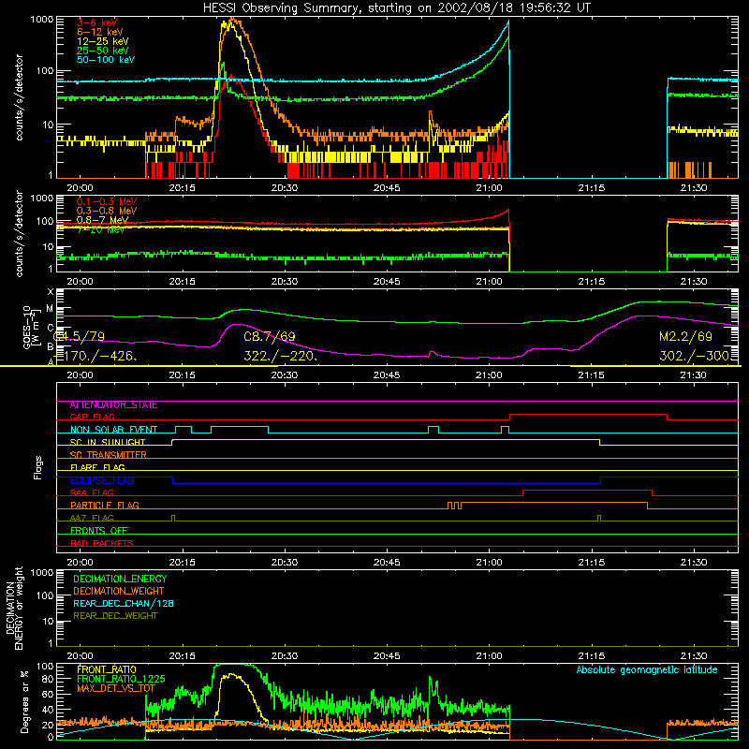Click the 0.8-7 MeV legend label

[x=102, y=220]
